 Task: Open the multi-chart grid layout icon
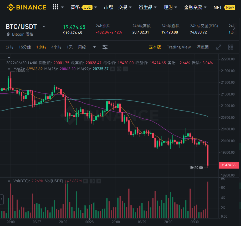pyautogui.click(x=230, y=47)
